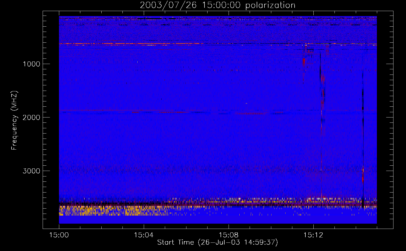The width and height of the screenshot is (406, 251).
Task: Click the y-axis tick label "3000"
Action: click(31, 171)
